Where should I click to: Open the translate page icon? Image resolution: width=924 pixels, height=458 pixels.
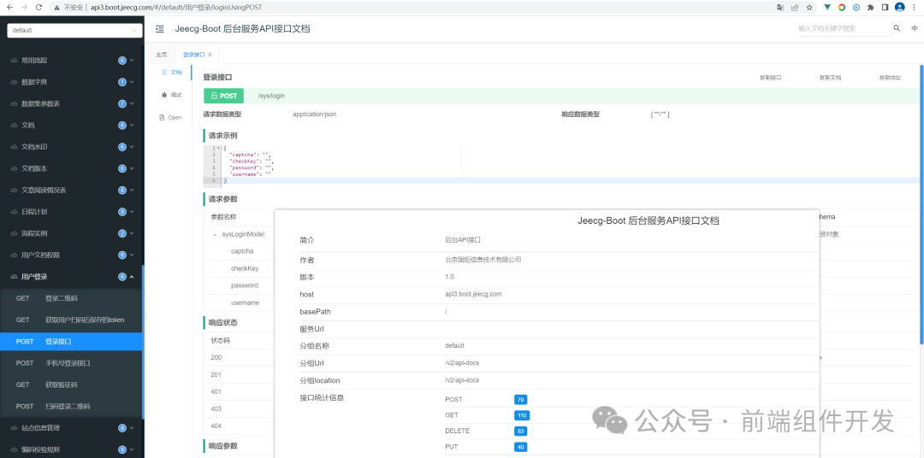tap(781, 7)
